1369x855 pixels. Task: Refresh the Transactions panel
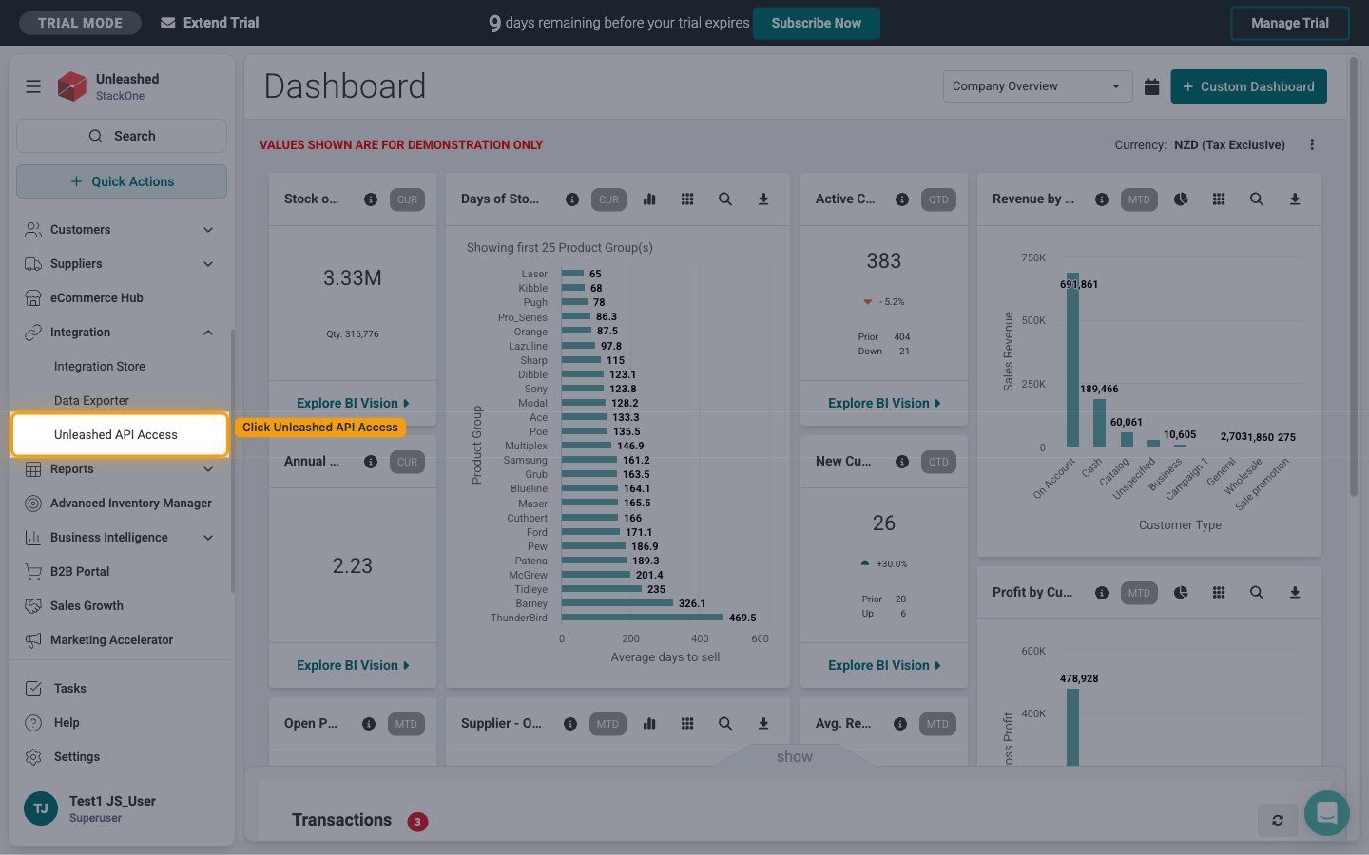[x=1278, y=820]
